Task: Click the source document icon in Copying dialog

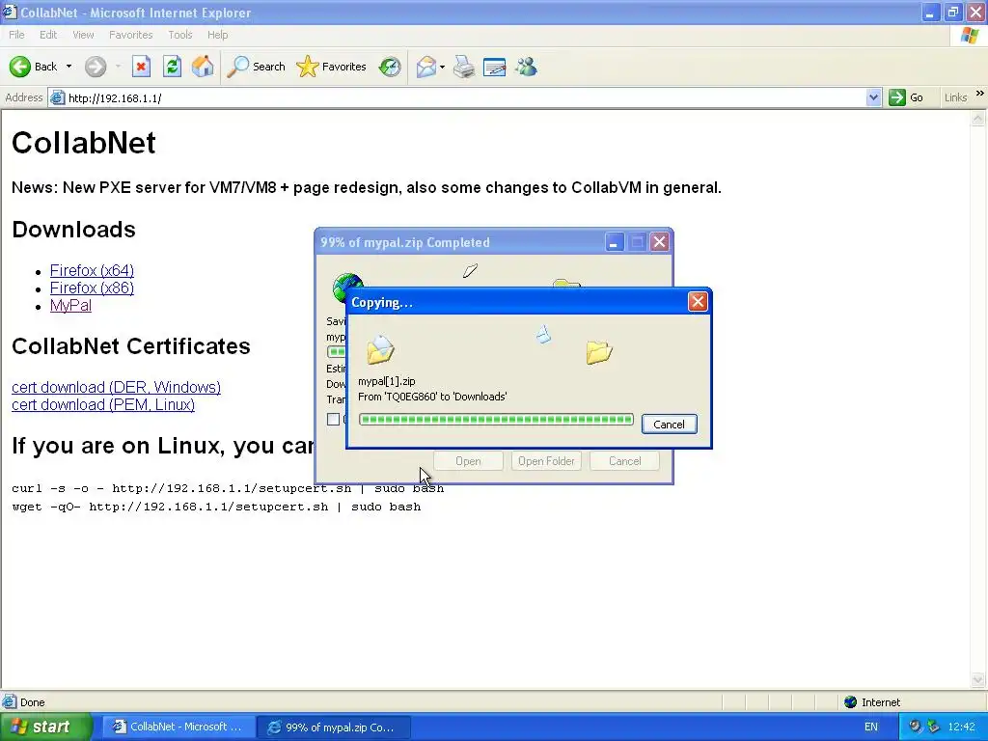Action: pos(380,349)
